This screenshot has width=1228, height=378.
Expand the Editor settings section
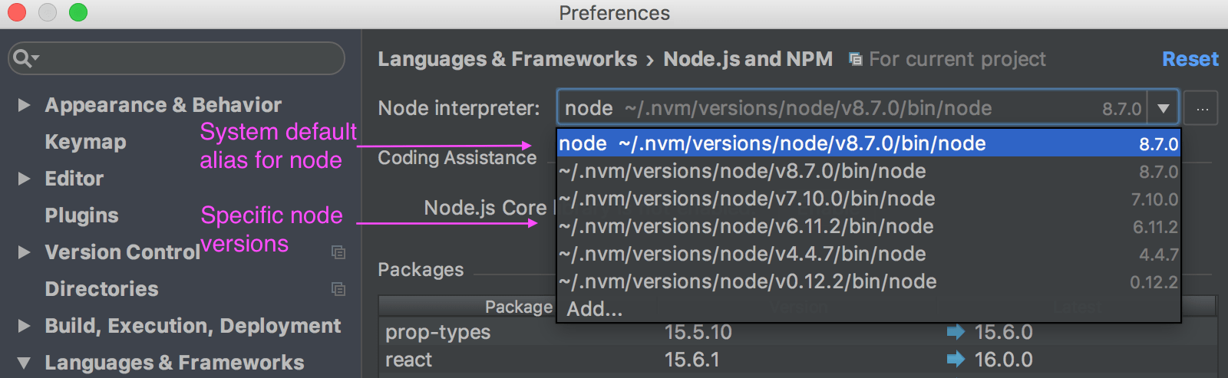click(x=24, y=179)
